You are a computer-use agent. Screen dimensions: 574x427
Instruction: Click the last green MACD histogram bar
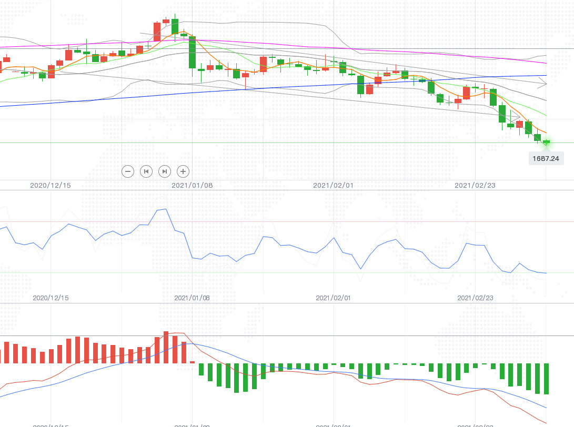pyautogui.click(x=547, y=379)
